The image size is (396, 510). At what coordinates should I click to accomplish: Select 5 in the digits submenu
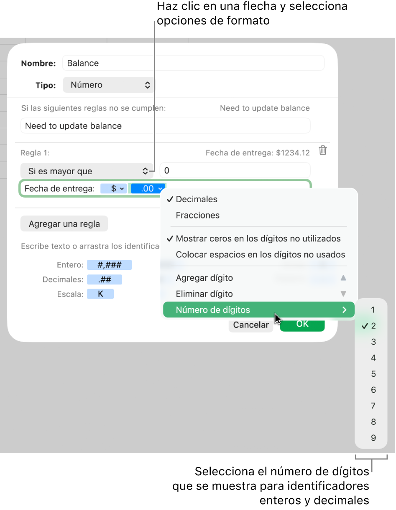[x=373, y=374]
